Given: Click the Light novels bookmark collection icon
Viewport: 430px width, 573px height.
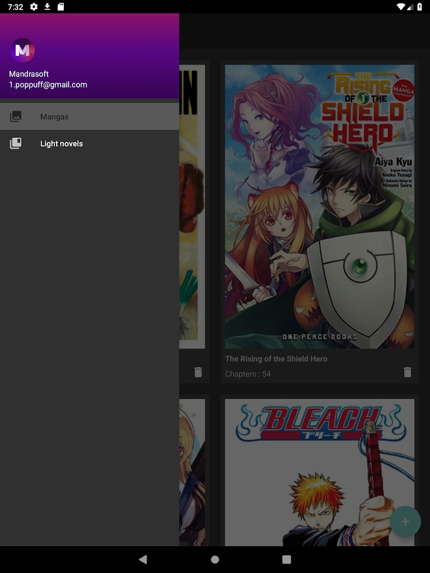Looking at the screenshot, I should (x=16, y=143).
